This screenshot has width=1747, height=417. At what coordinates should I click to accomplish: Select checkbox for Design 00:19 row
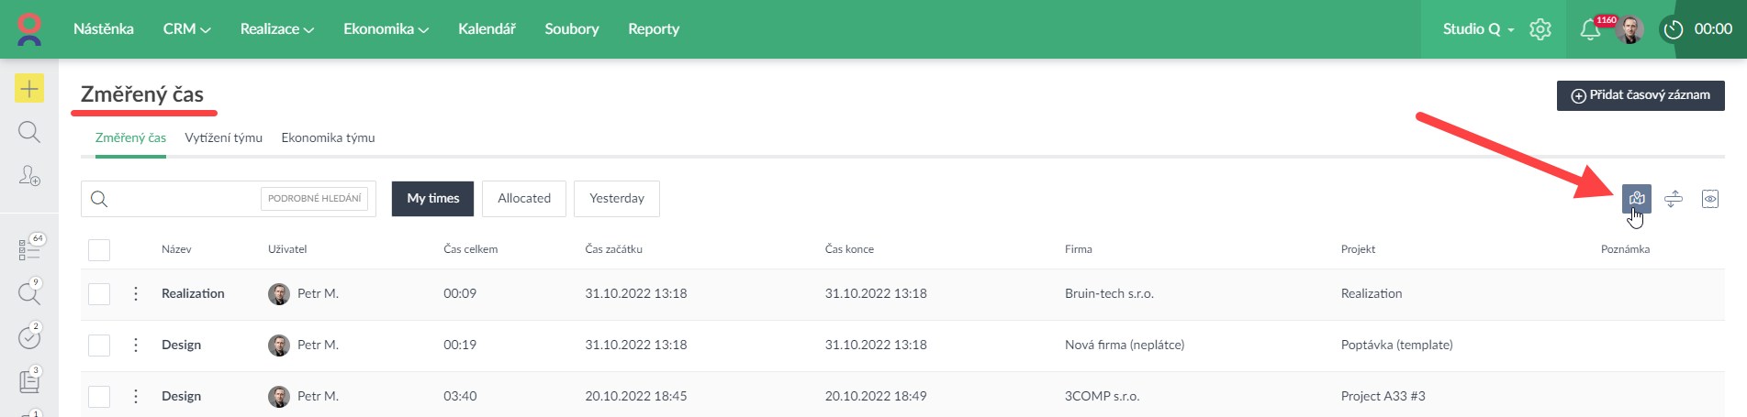coord(99,346)
